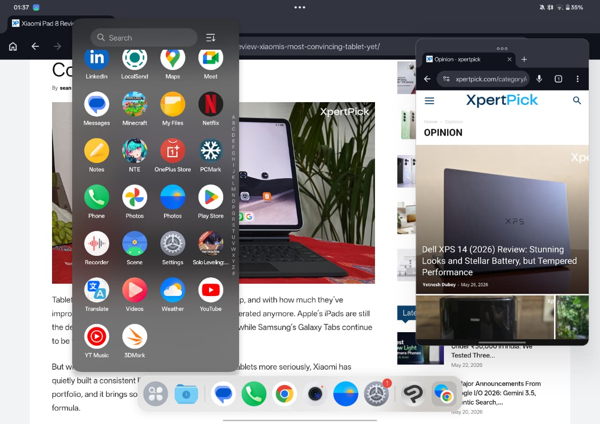This screenshot has height=424, width=600.
Task: Open the tab switcher showing 1 tab
Action: coord(558,79)
